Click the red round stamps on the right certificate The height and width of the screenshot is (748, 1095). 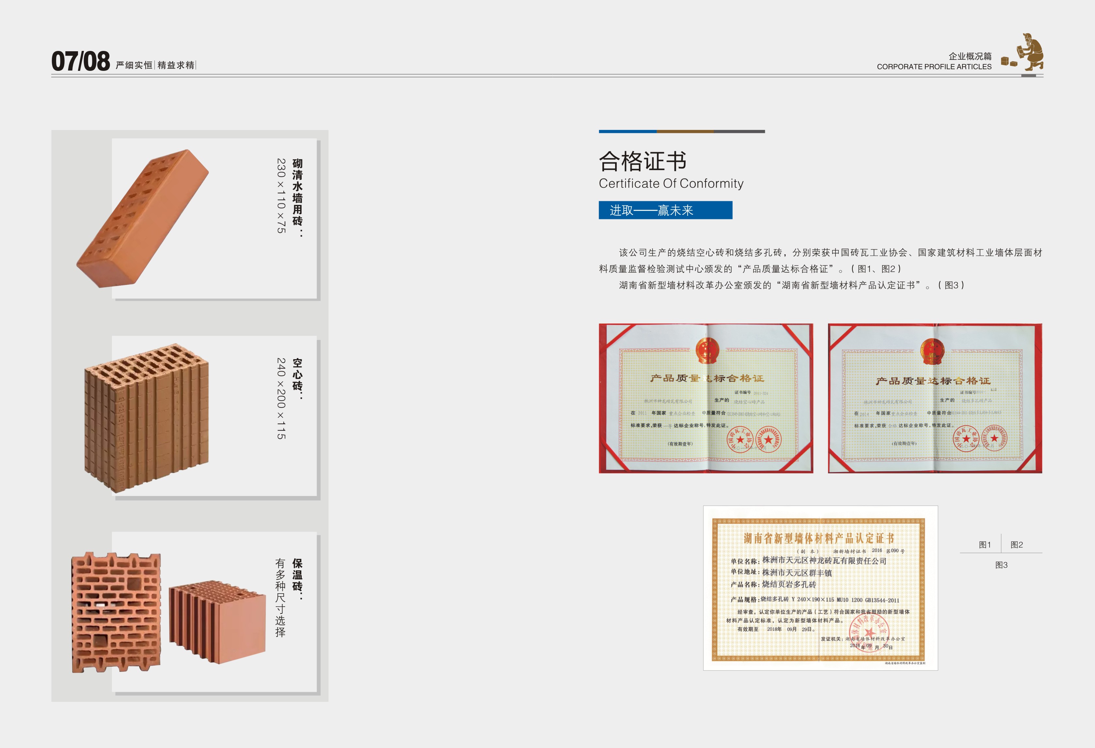coord(980,438)
